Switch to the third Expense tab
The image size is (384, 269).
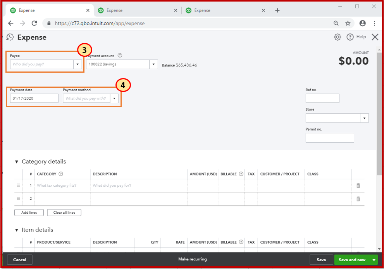[225, 10]
